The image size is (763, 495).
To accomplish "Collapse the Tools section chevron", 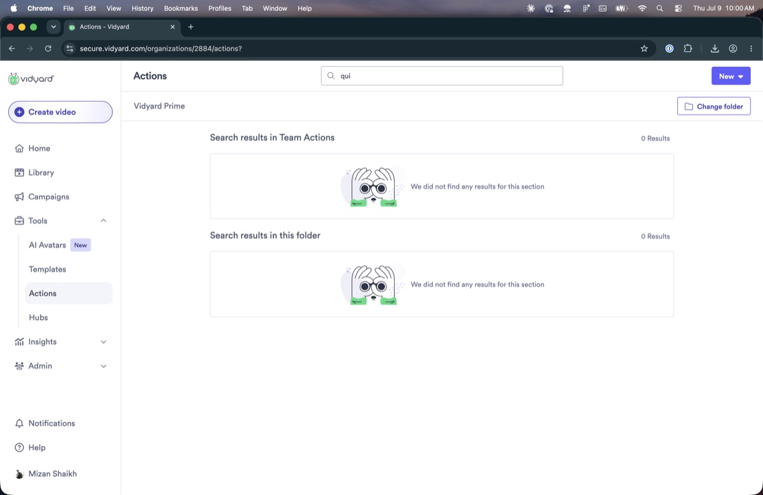I will [x=104, y=220].
